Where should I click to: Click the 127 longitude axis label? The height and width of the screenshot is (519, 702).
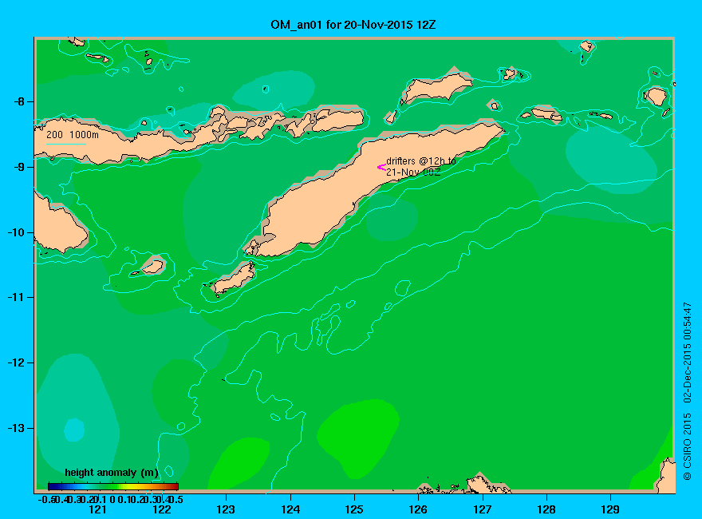pos(483,509)
